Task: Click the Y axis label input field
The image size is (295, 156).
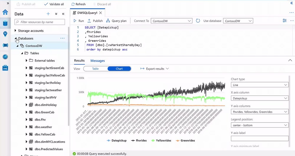Action: point(260,138)
